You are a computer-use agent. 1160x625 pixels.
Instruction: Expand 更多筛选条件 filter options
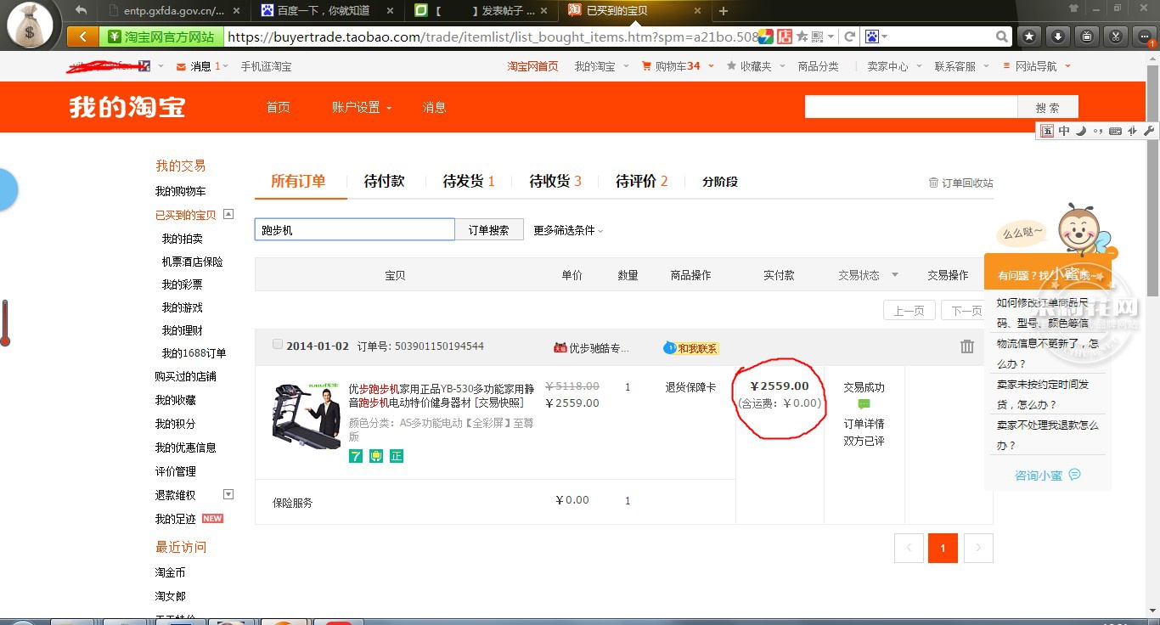click(x=568, y=230)
